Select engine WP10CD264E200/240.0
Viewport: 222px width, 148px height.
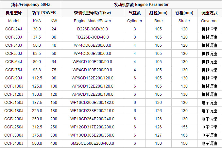93,119
